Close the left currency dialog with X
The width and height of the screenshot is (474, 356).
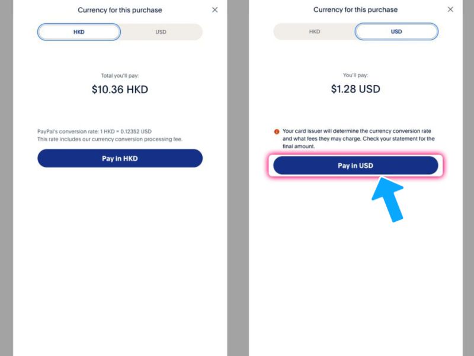click(x=214, y=10)
